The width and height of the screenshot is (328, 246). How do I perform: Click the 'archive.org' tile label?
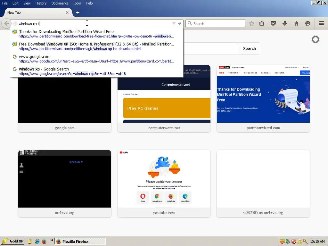[65, 213]
